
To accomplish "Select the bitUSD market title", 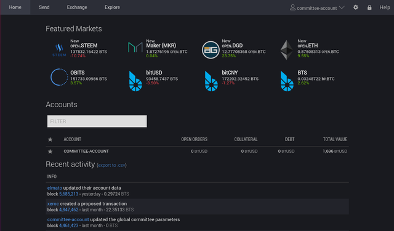I will click(x=154, y=73).
